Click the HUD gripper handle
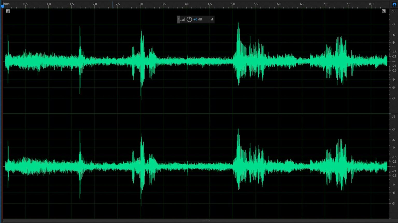 tap(179, 19)
